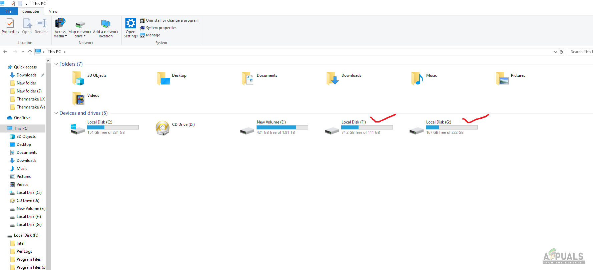Switch to the View ribbon tab
The height and width of the screenshot is (270, 593).
point(53,11)
